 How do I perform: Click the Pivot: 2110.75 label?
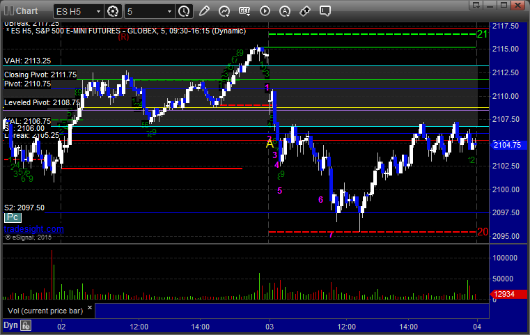click(27, 84)
